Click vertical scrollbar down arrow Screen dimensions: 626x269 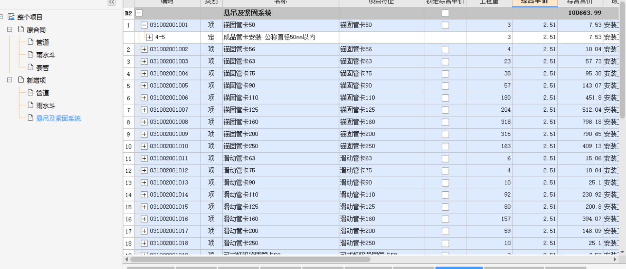622,252
